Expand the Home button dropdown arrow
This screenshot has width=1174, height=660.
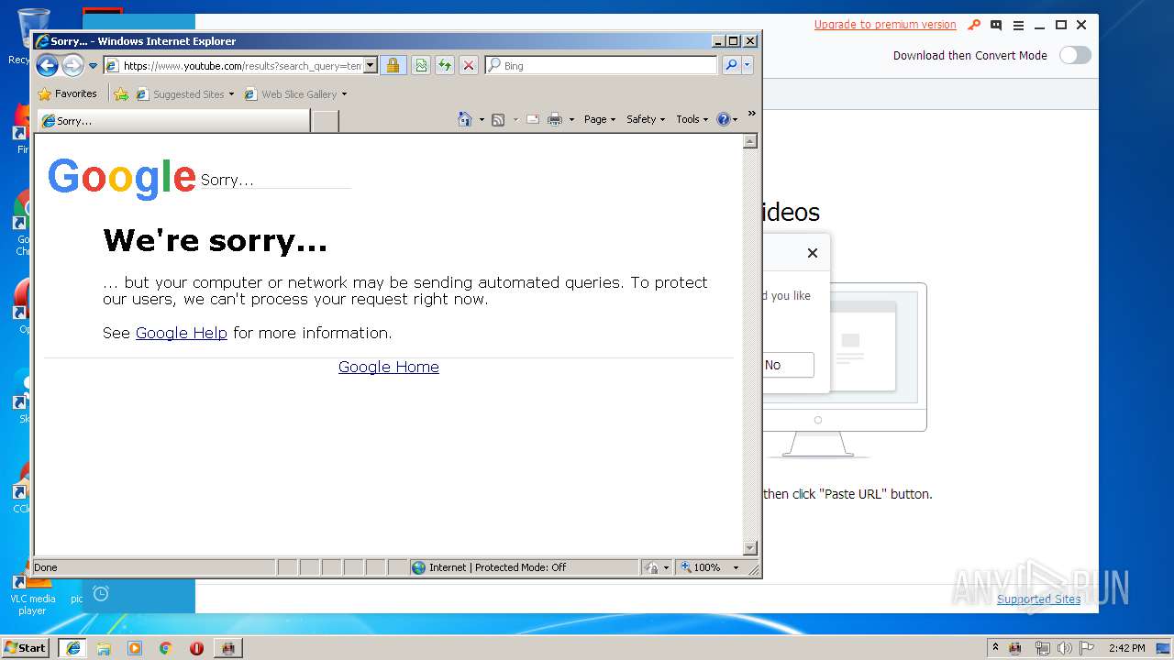tap(482, 119)
